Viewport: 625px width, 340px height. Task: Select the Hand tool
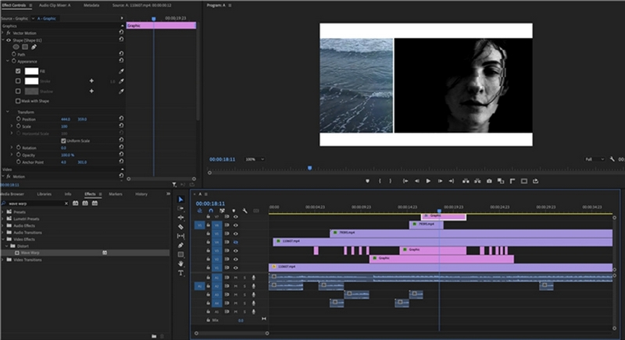click(181, 264)
